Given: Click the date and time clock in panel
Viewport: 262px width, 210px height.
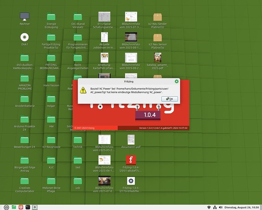Looking at the screenshot, I should [242, 207].
